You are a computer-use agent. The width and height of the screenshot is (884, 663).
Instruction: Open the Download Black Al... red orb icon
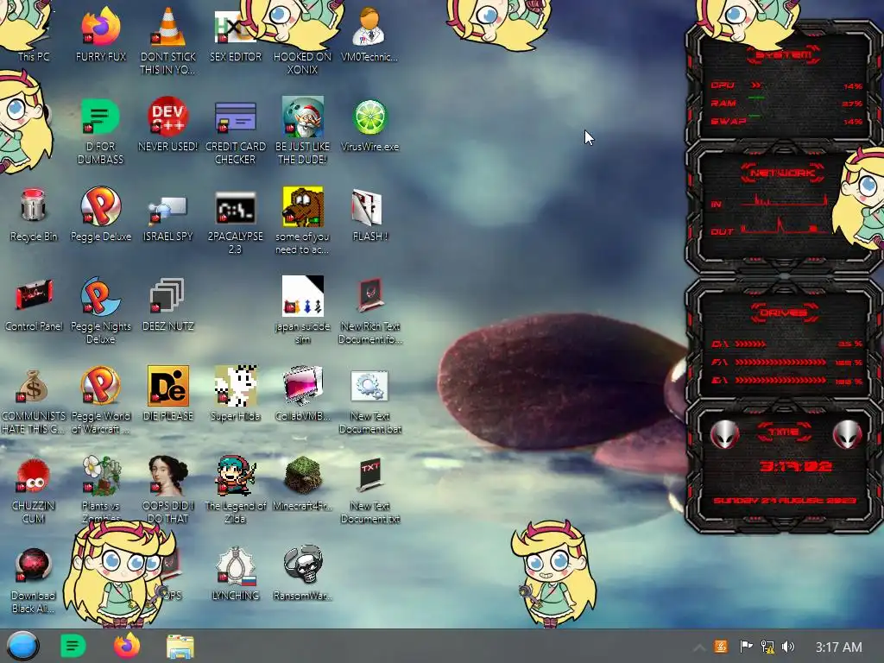pyautogui.click(x=34, y=565)
